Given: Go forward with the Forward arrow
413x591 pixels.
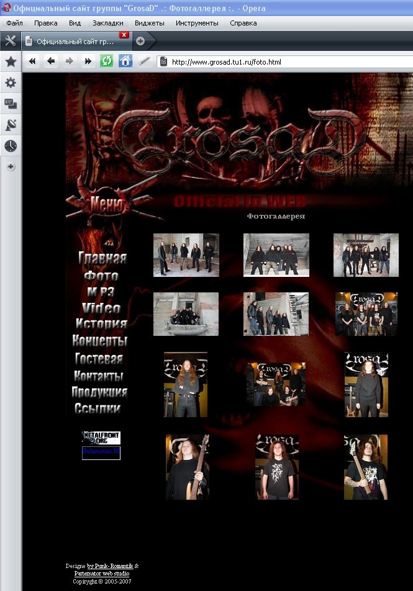Looking at the screenshot, I should pos(70,61).
